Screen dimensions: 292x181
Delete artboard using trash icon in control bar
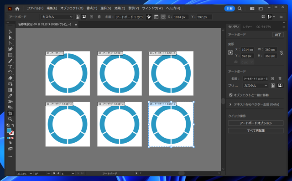(99, 17)
